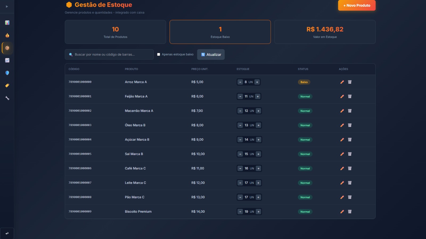Delete Sal Marca B with trash icon

coord(350,154)
